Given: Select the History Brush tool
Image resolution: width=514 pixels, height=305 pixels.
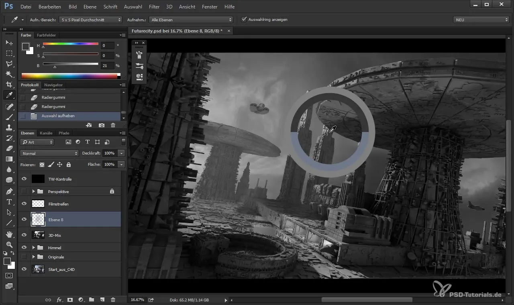Looking at the screenshot, I should click(x=9, y=138).
